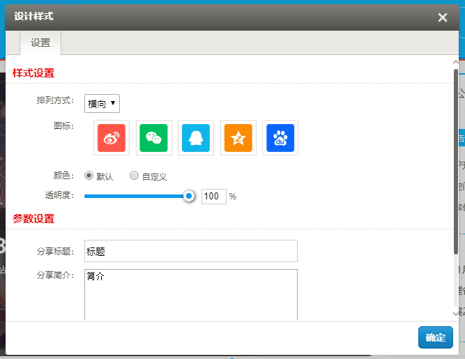Click the scroll up arrow of dialog
465x359 pixels.
click(456, 62)
